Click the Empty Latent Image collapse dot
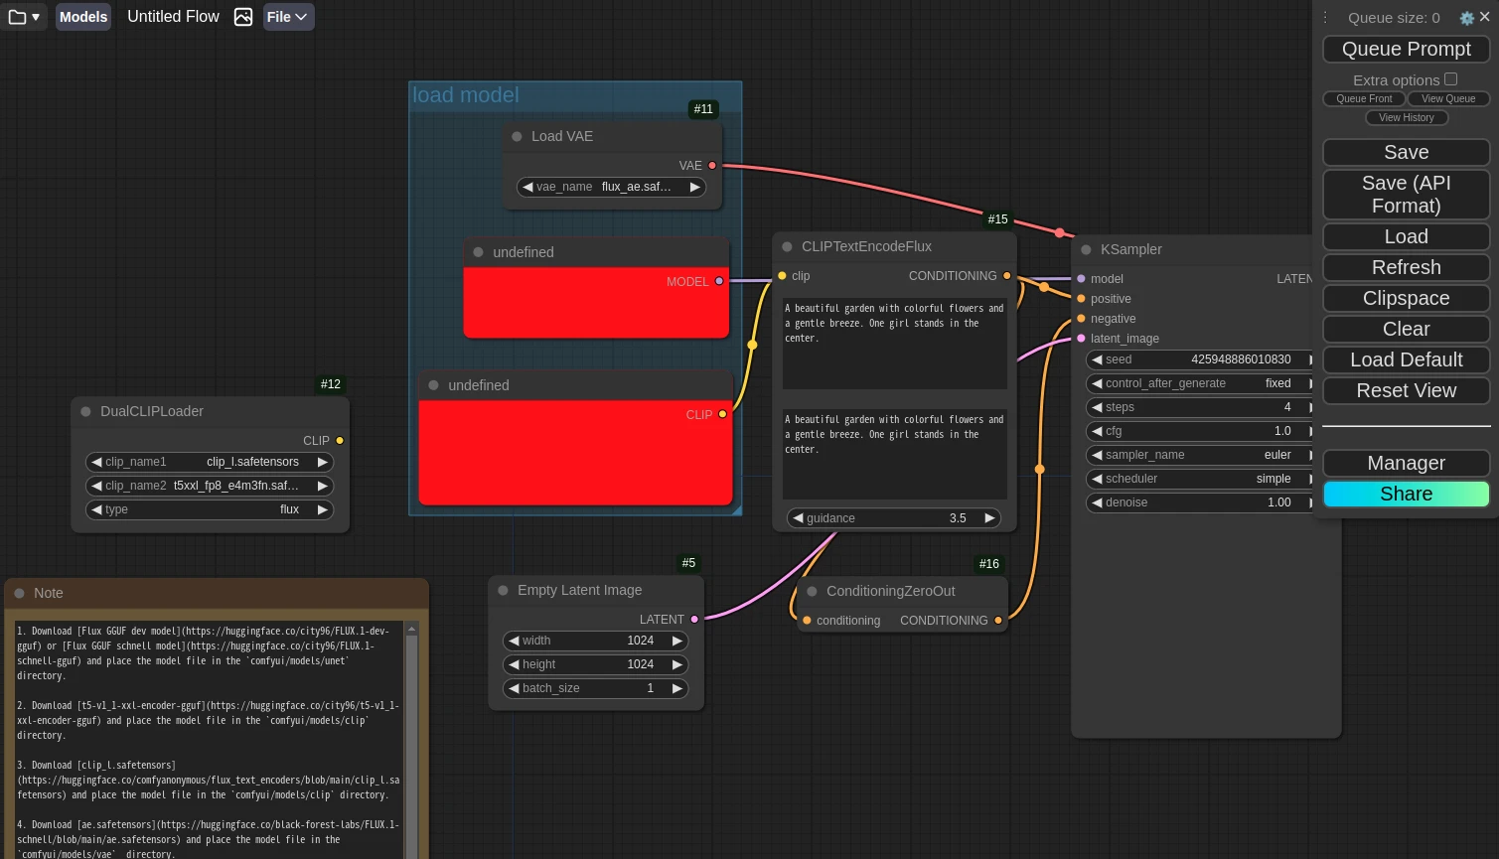Image resolution: width=1499 pixels, height=859 pixels. point(503,591)
